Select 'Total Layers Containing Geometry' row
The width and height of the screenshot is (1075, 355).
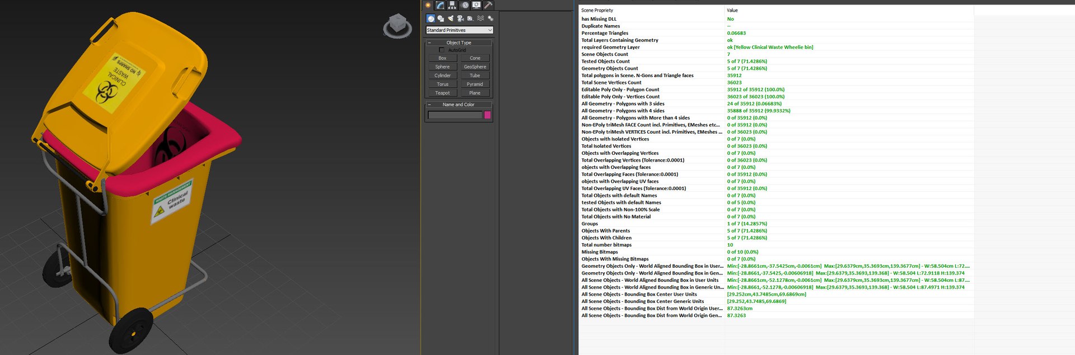[x=775, y=40]
